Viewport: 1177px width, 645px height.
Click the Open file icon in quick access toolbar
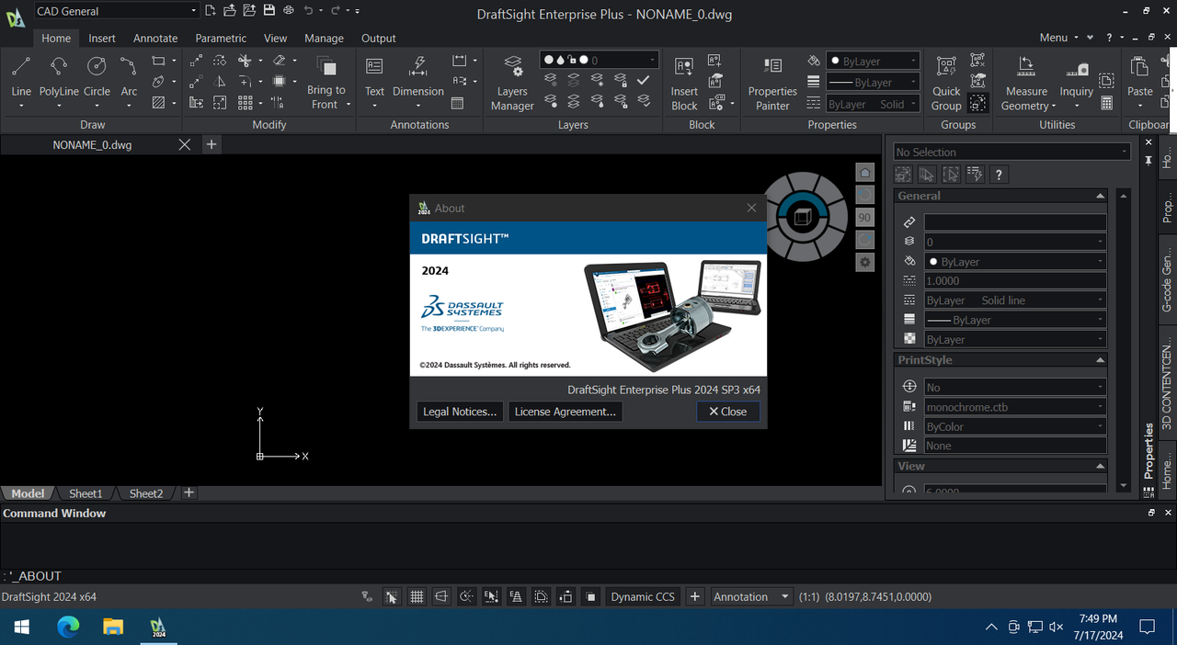[230, 11]
